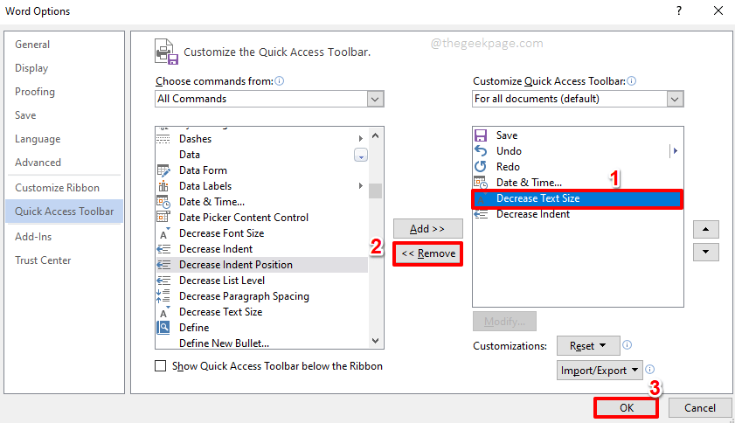Click the Move Down arrow button

[705, 252]
